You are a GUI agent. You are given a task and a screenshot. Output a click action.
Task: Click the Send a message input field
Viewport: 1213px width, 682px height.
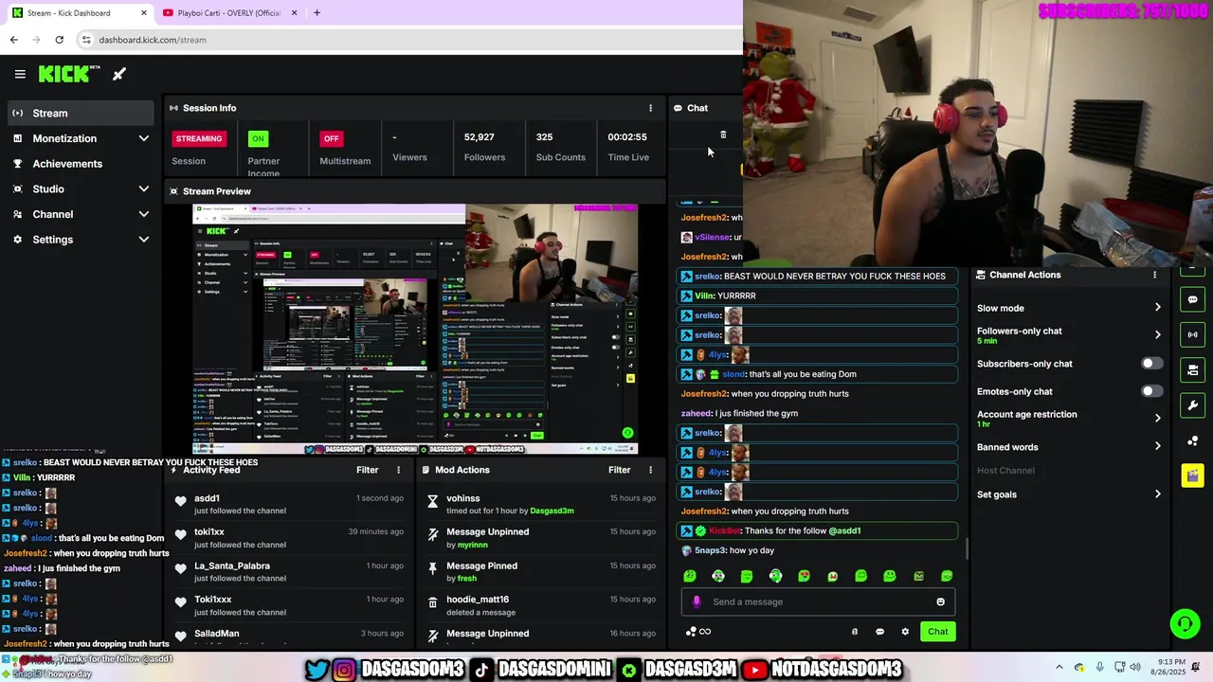point(819,601)
